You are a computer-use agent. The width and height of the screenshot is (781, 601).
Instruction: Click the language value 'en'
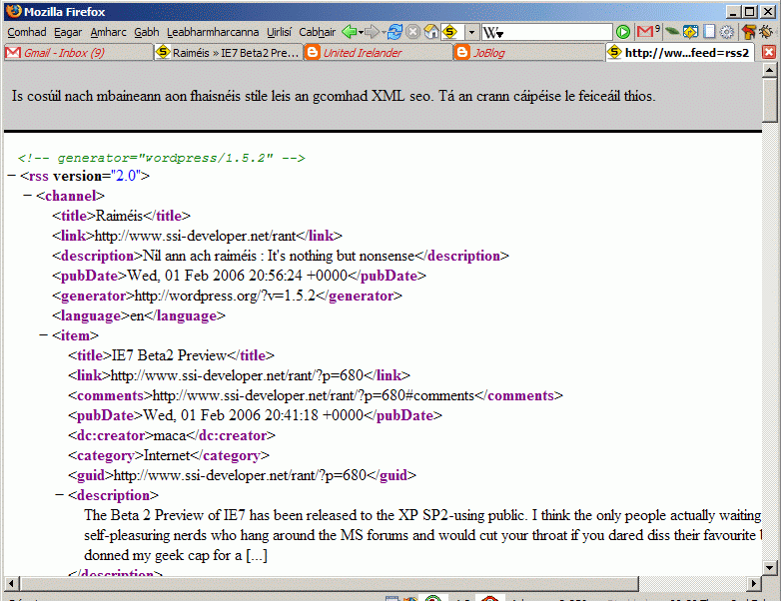click(x=137, y=315)
